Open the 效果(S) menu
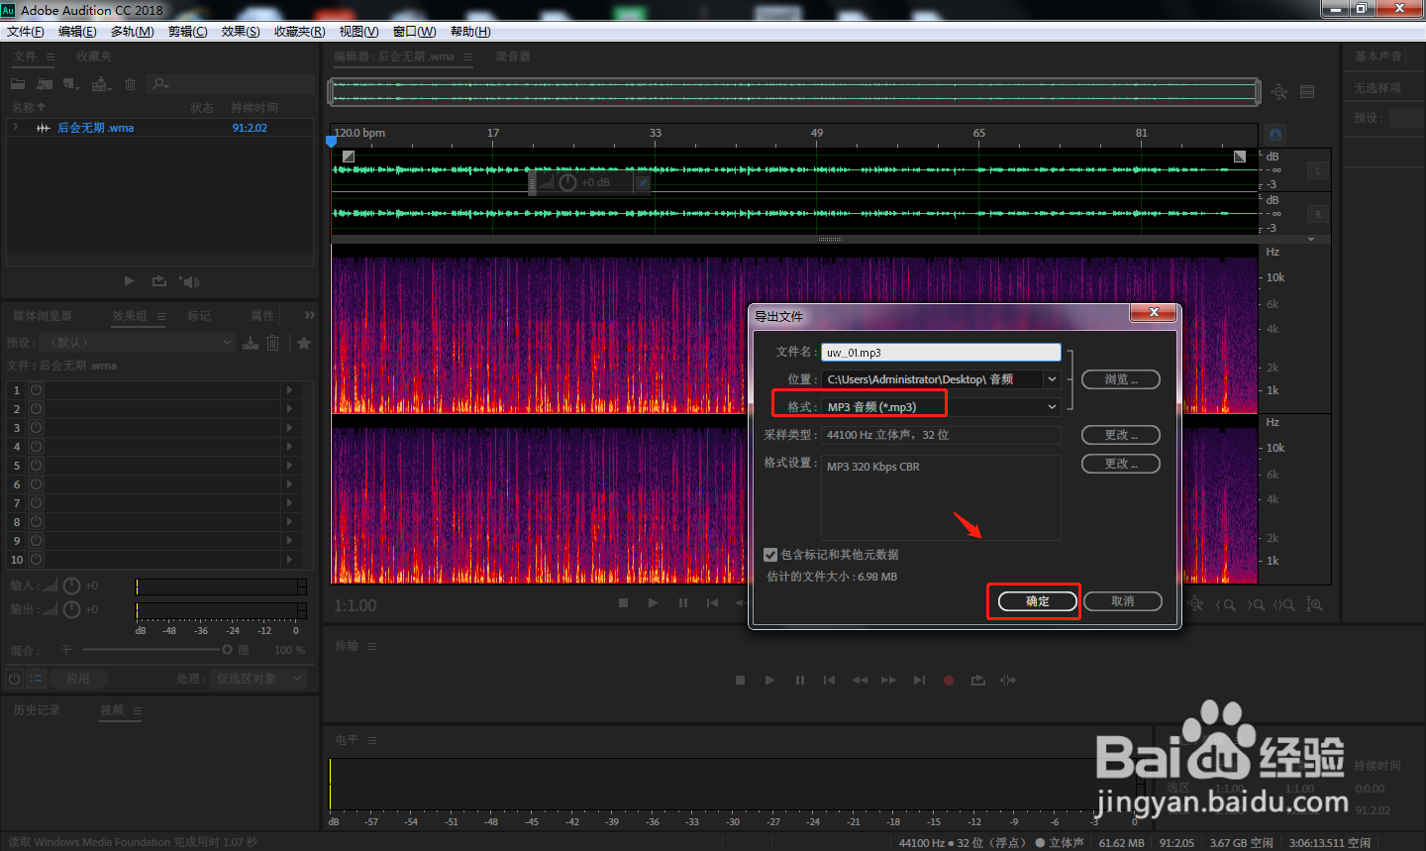1426x851 pixels. tap(241, 32)
